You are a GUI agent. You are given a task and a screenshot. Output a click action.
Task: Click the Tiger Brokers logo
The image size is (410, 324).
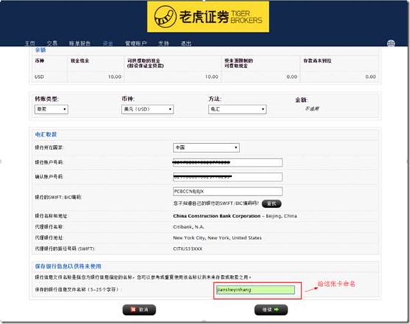(208, 17)
